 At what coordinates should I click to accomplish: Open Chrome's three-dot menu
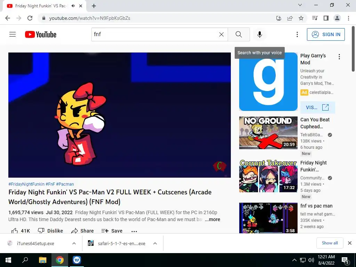pos(348,18)
